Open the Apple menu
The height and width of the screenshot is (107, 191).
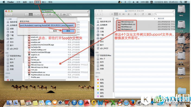coord(4,2)
